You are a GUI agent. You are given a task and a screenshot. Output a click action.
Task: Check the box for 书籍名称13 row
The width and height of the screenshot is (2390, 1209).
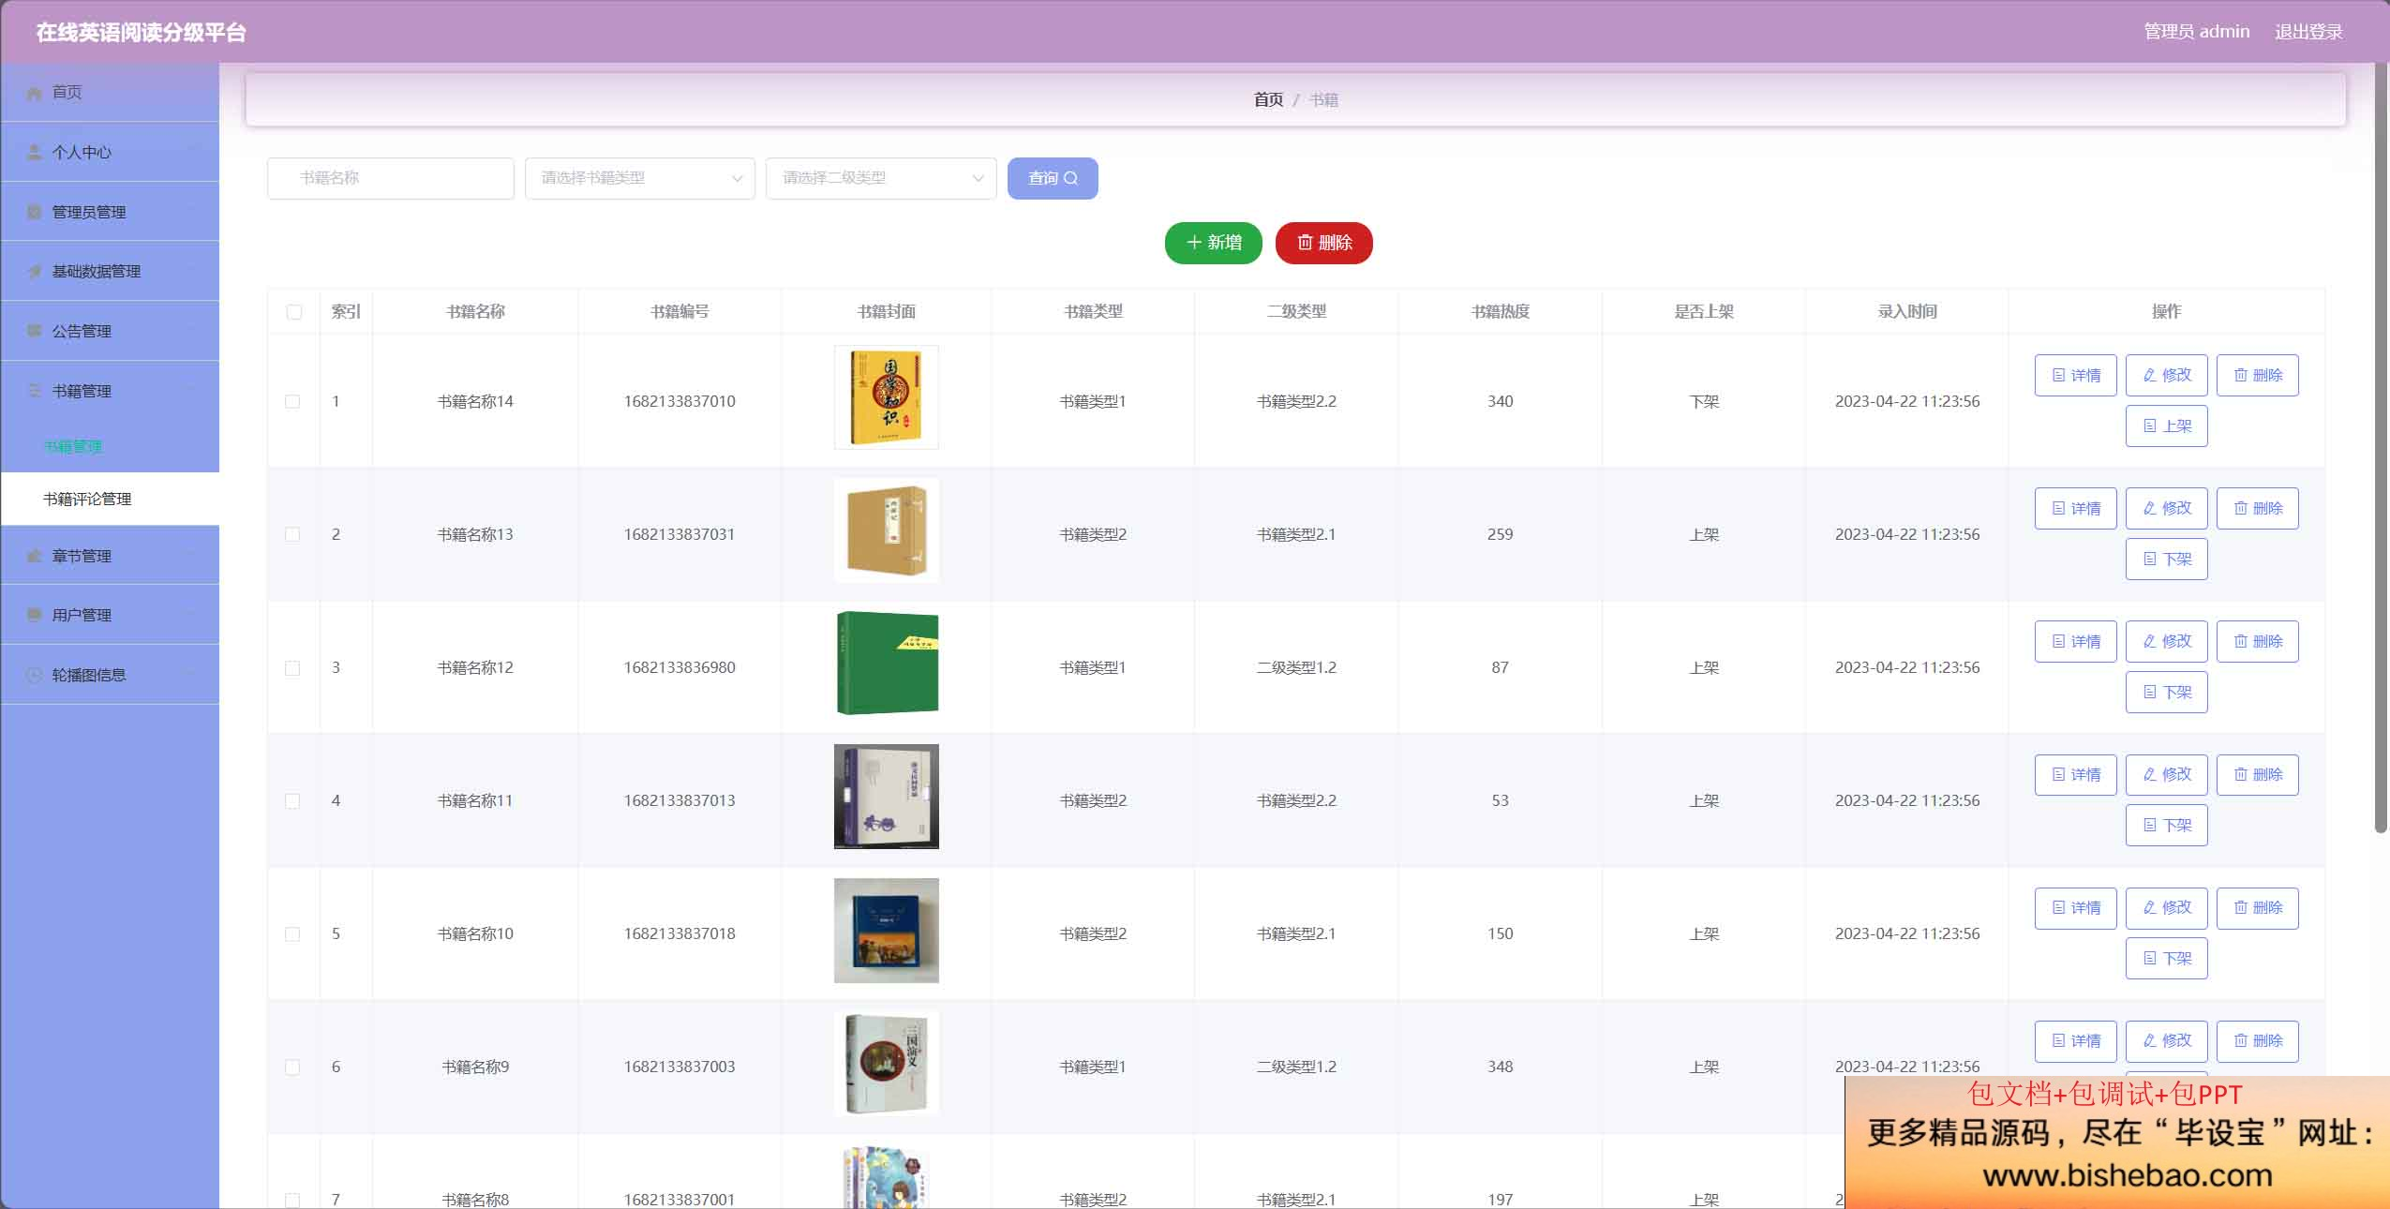[x=292, y=534]
